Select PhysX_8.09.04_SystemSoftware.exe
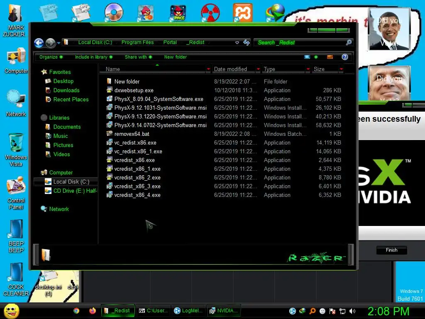This screenshot has width=425, height=319. click(159, 99)
